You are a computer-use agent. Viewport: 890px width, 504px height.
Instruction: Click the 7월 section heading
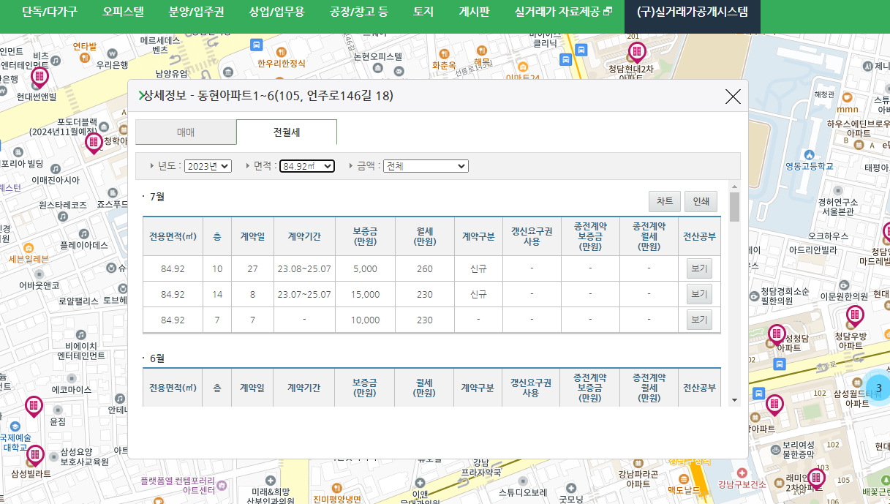tap(156, 197)
